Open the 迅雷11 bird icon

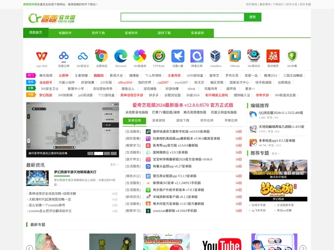click(x=178, y=56)
